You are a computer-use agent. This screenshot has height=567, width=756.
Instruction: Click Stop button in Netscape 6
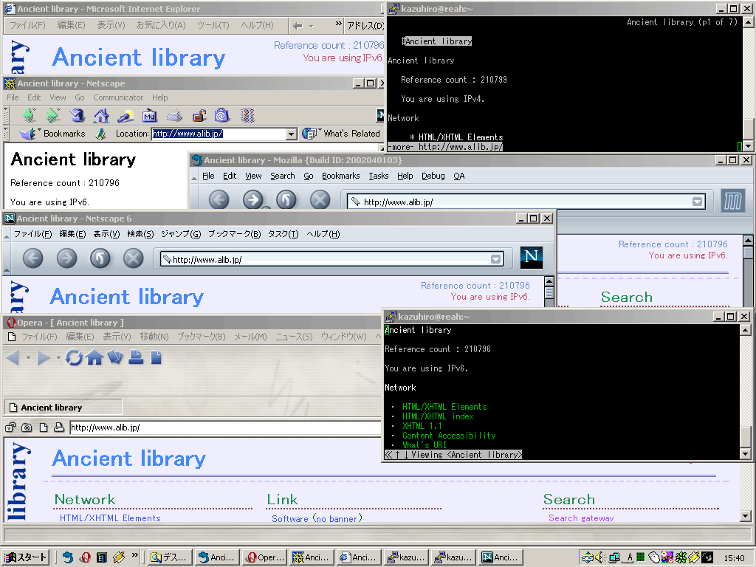(x=133, y=258)
